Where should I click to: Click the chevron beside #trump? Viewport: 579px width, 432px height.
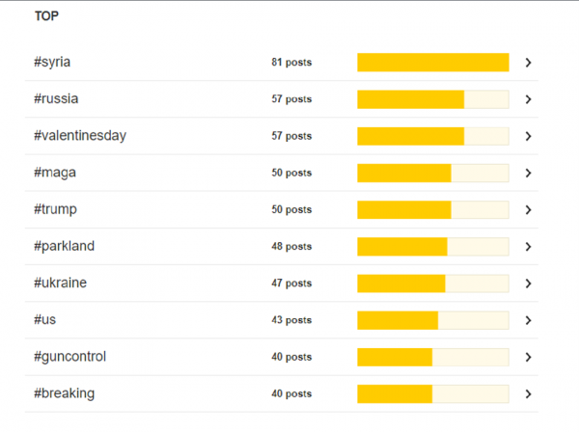tap(529, 210)
